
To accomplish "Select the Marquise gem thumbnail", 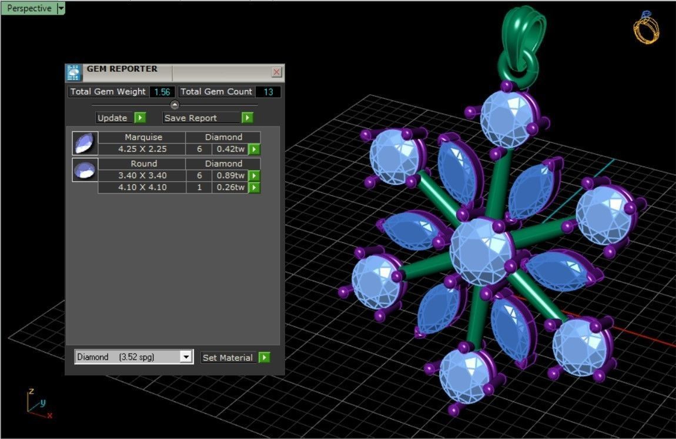I will pyautogui.click(x=85, y=144).
